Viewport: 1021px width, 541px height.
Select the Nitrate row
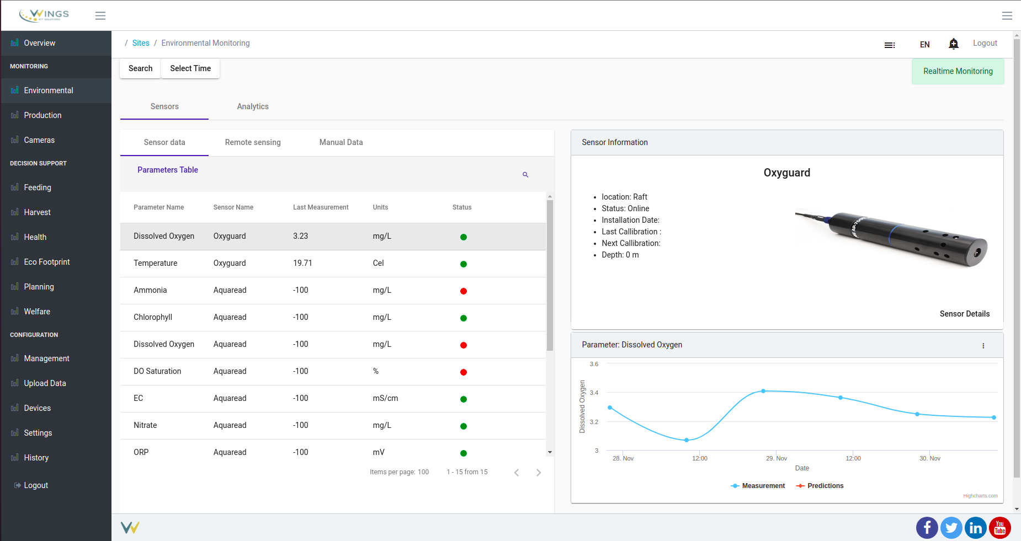coord(333,426)
